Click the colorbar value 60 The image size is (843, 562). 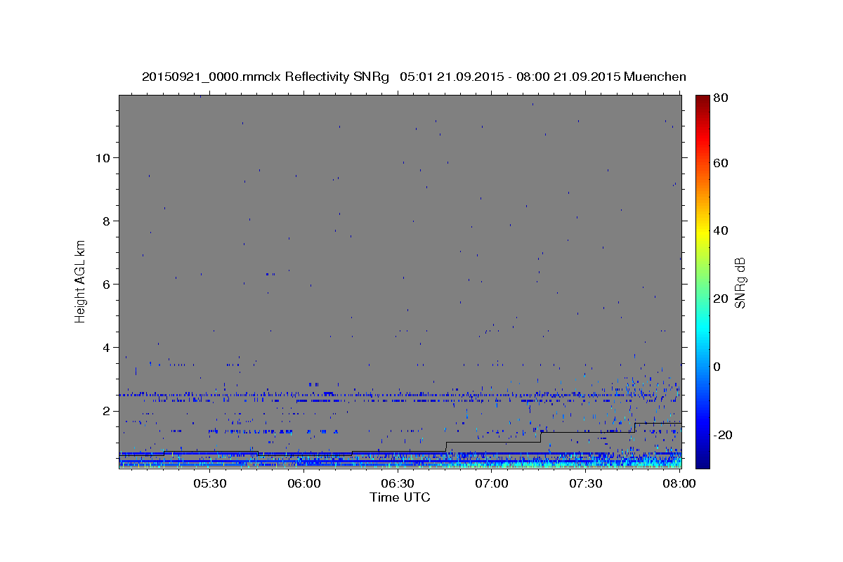click(721, 163)
